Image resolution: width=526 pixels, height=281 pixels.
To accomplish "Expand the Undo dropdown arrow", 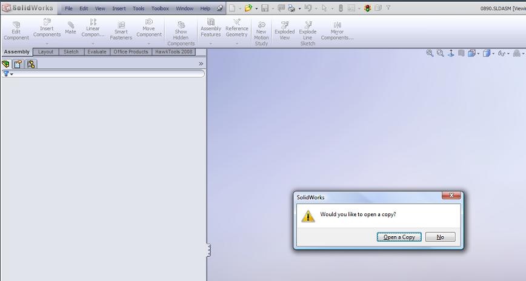I will click(316, 8).
